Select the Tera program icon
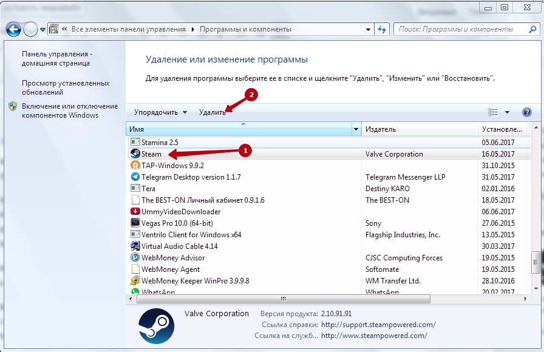 pyautogui.click(x=135, y=188)
